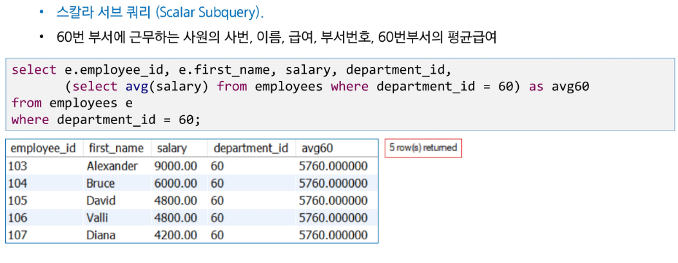
Task: Click the 'as avg60' alias in the query
Action: [x=559, y=86]
